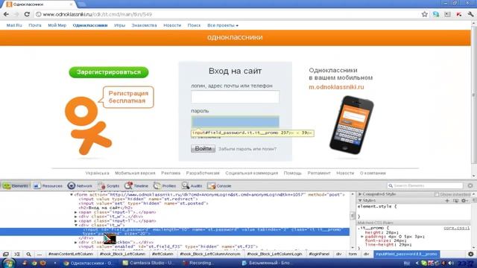Collapse the form element node
Image resolution: width=477 pixels, height=268 pixels.
tap(72, 195)
